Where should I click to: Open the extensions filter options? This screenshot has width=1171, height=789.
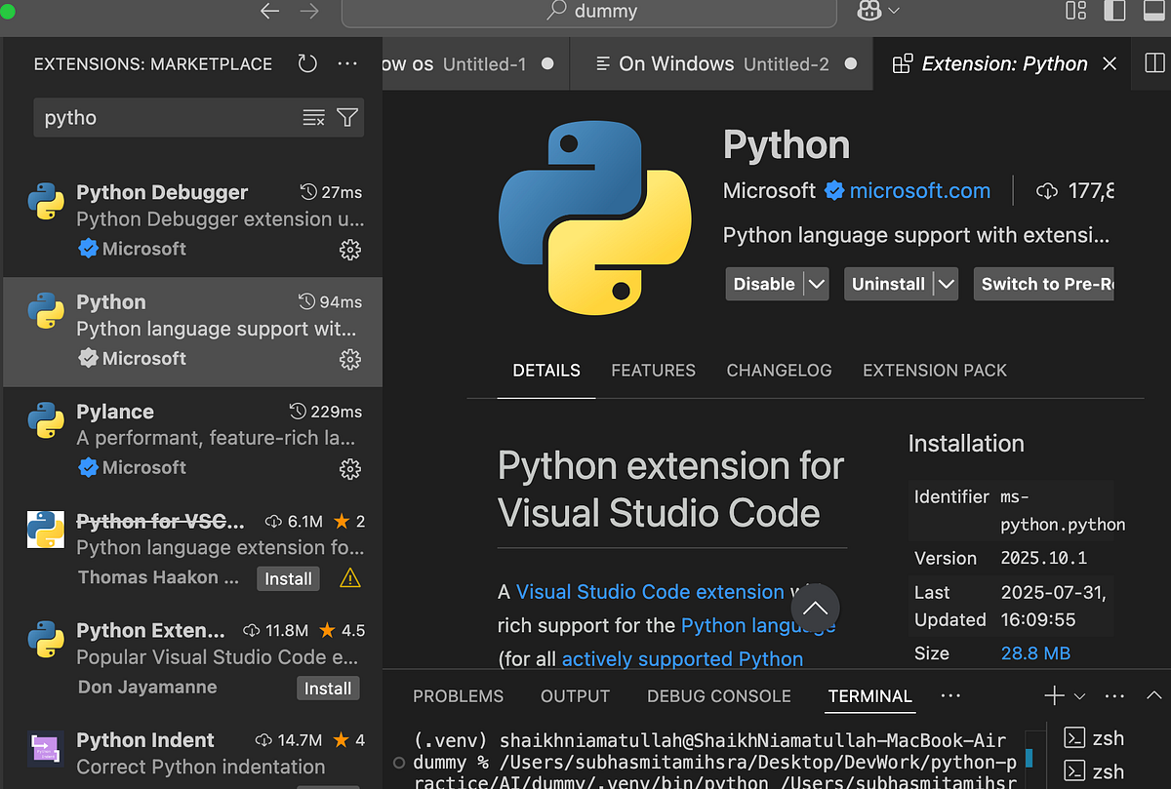pos(346,117)
